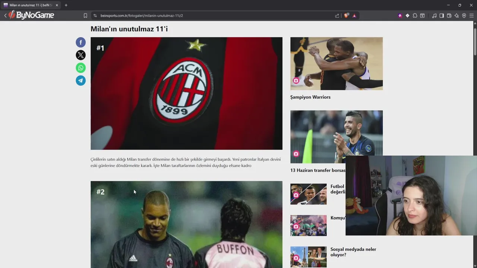Share the article on Facebook
The height and width of the screenshot is (268, 477).
click(x=80, y=42)
